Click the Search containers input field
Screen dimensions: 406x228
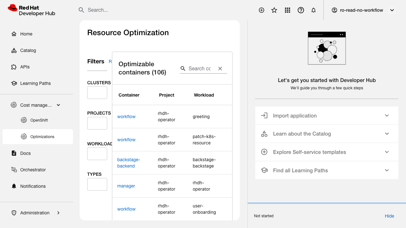(x=200, y=68)
